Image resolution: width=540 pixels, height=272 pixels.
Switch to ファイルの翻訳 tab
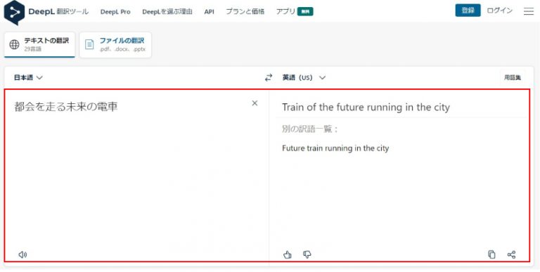click(115, 45)
